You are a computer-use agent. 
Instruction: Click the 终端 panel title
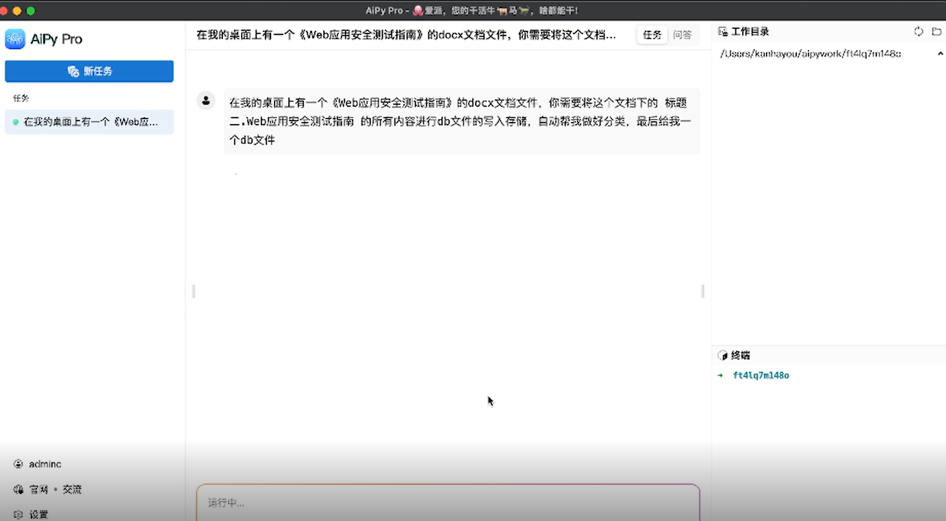coord(741,355)
